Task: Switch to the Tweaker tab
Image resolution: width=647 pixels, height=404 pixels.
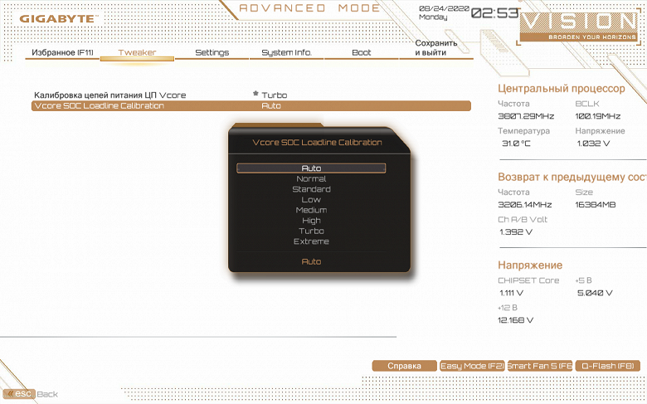Action: pyautogui.click(x=137, y=52)
